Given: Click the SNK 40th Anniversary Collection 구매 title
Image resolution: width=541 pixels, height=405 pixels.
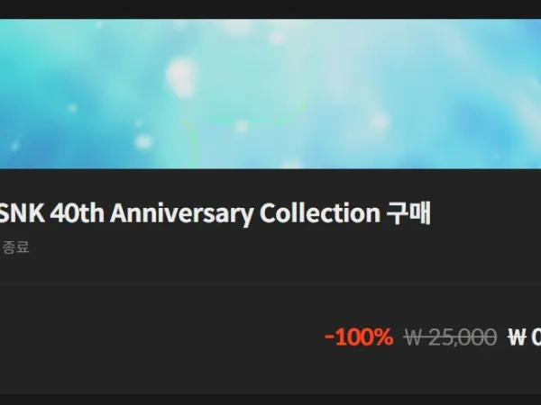Looking at the screenshot, I should pos(215,213).
